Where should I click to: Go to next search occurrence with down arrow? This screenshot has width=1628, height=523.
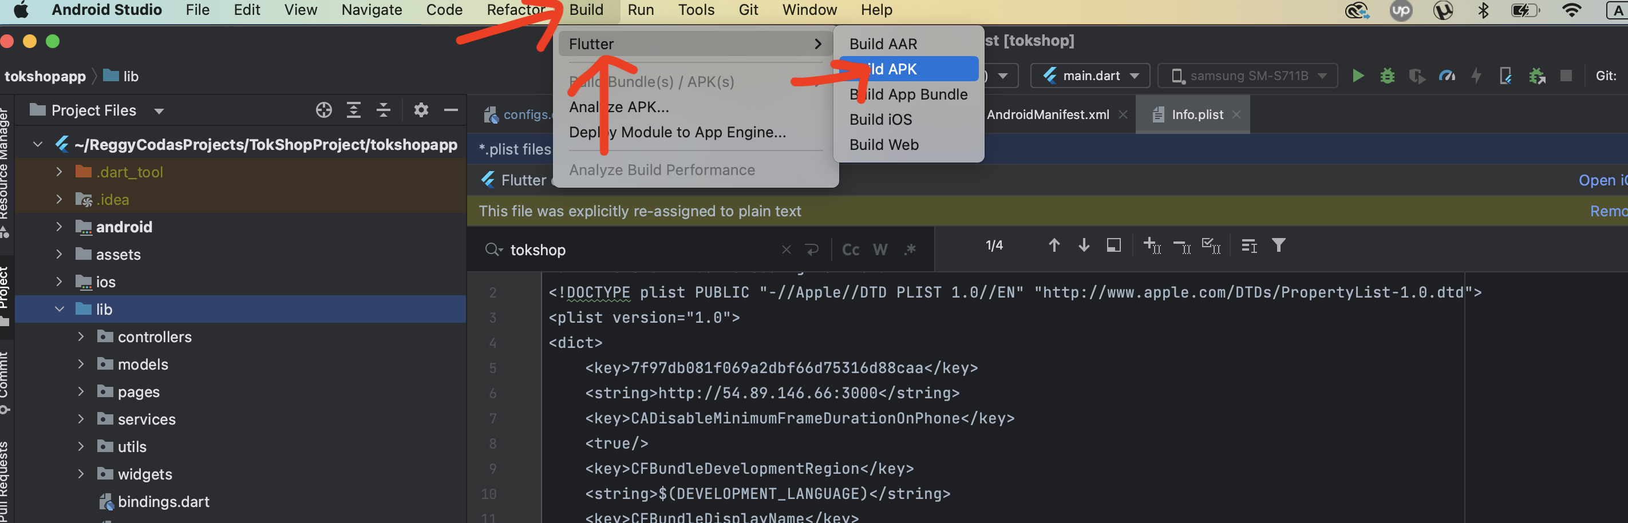[x=1083, y=245]
